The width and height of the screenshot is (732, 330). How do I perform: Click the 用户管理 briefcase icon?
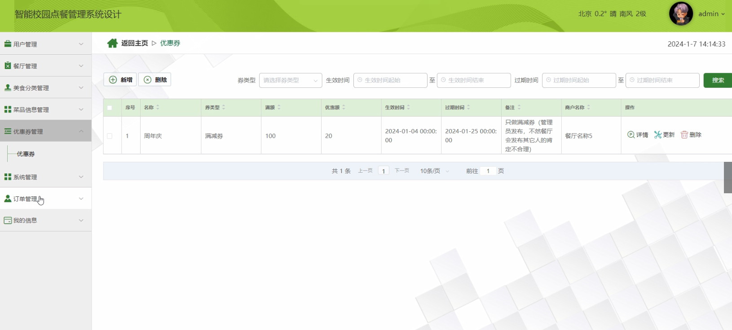pos(8,44)
